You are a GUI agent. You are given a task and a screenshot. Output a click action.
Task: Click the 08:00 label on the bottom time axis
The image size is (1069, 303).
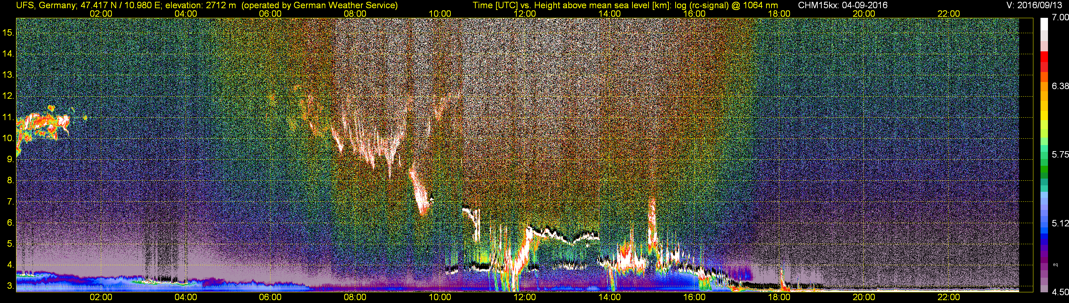click(x=355, y=297)
